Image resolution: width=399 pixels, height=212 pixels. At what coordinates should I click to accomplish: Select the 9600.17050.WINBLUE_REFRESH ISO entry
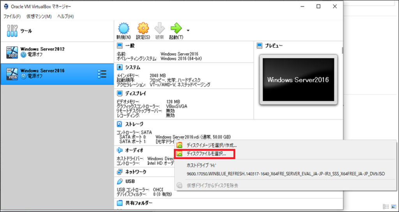click(286, 174)
